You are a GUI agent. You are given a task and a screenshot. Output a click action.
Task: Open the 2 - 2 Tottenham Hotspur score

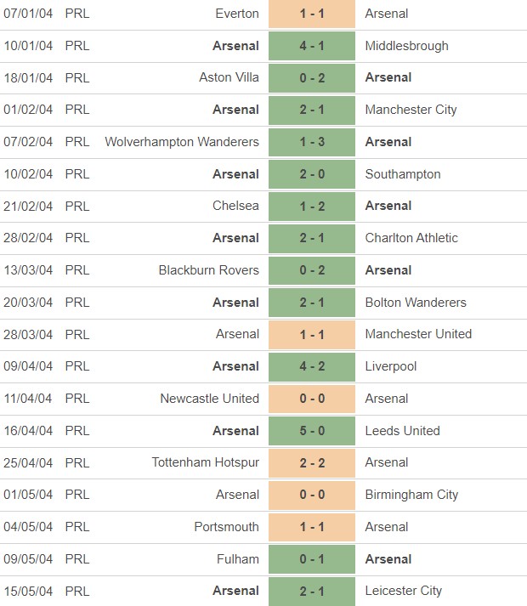pos(312,462)
